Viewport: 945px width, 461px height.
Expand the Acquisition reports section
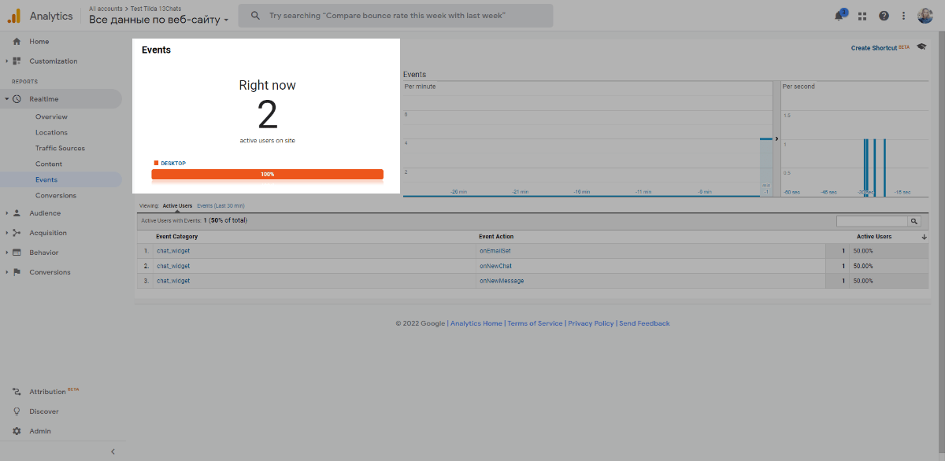coord(47,233)
